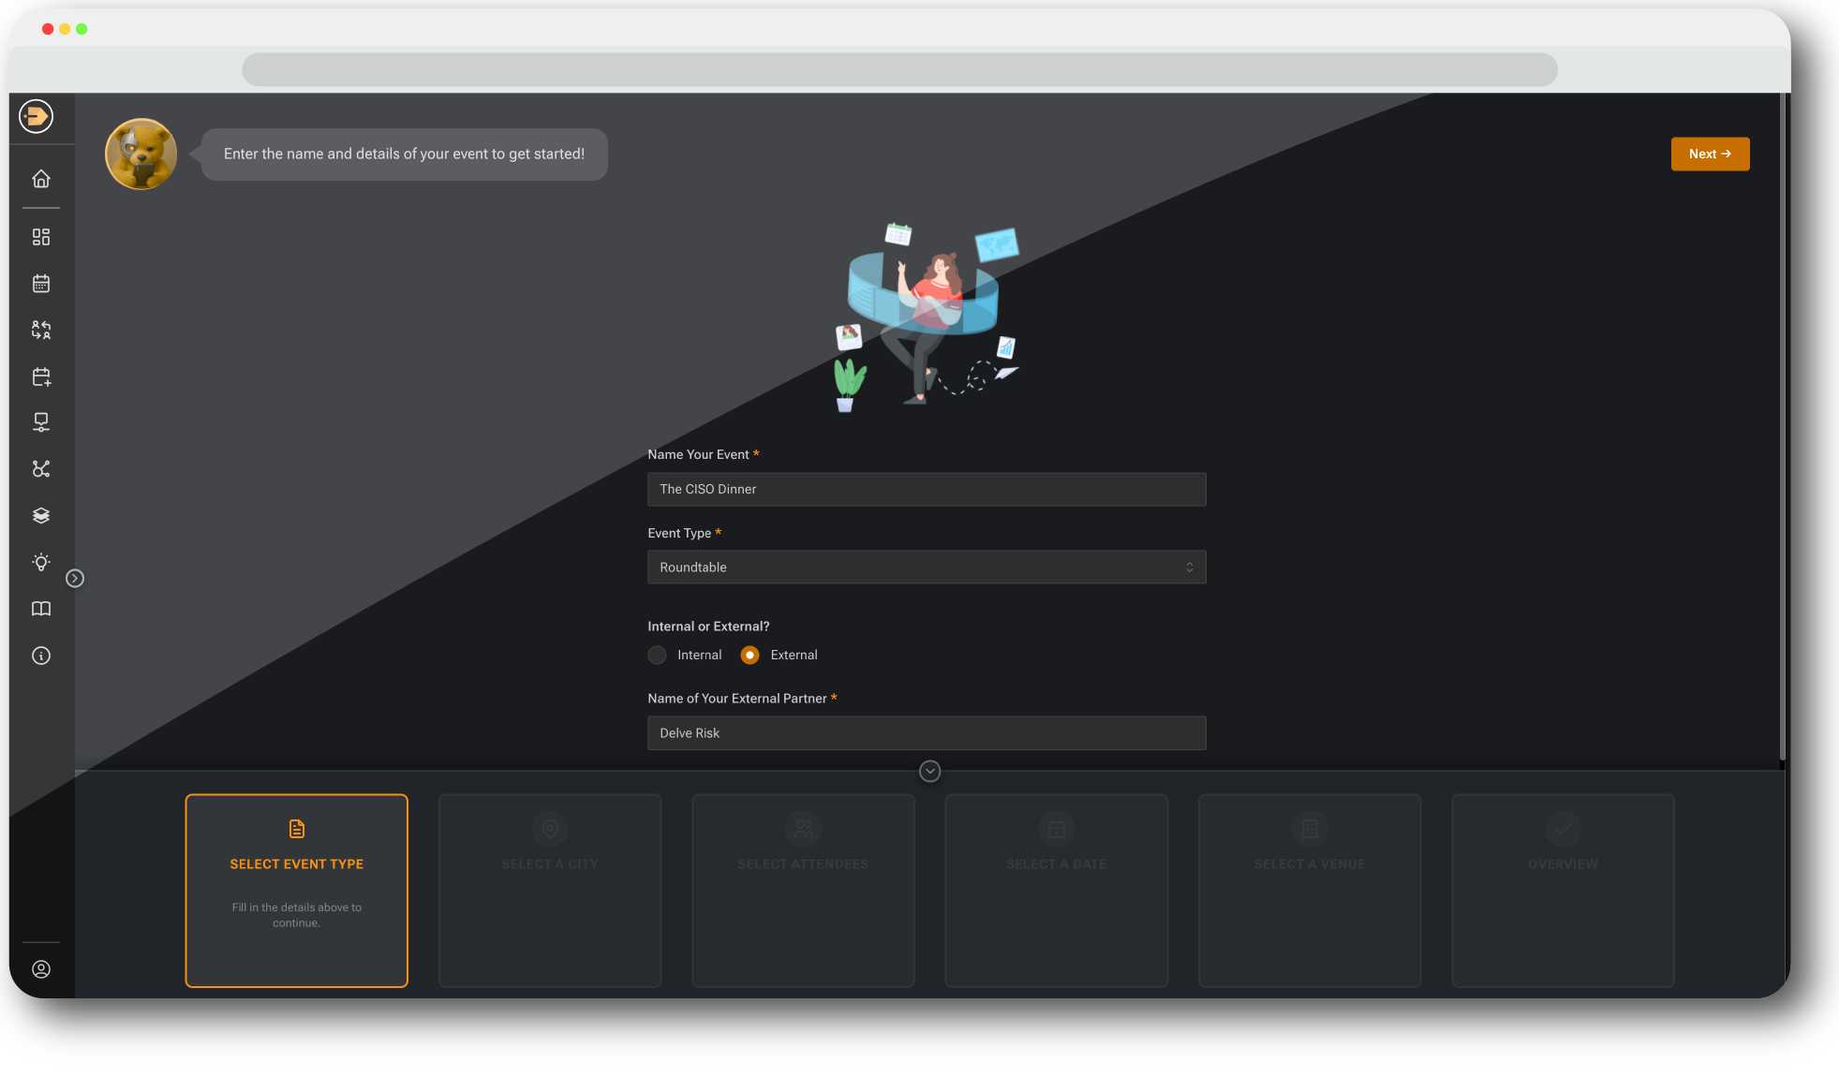Select the attendee exchange icon in the sidebar
Viewport: 1839px width, 1077px height.
tap(40, 330)
